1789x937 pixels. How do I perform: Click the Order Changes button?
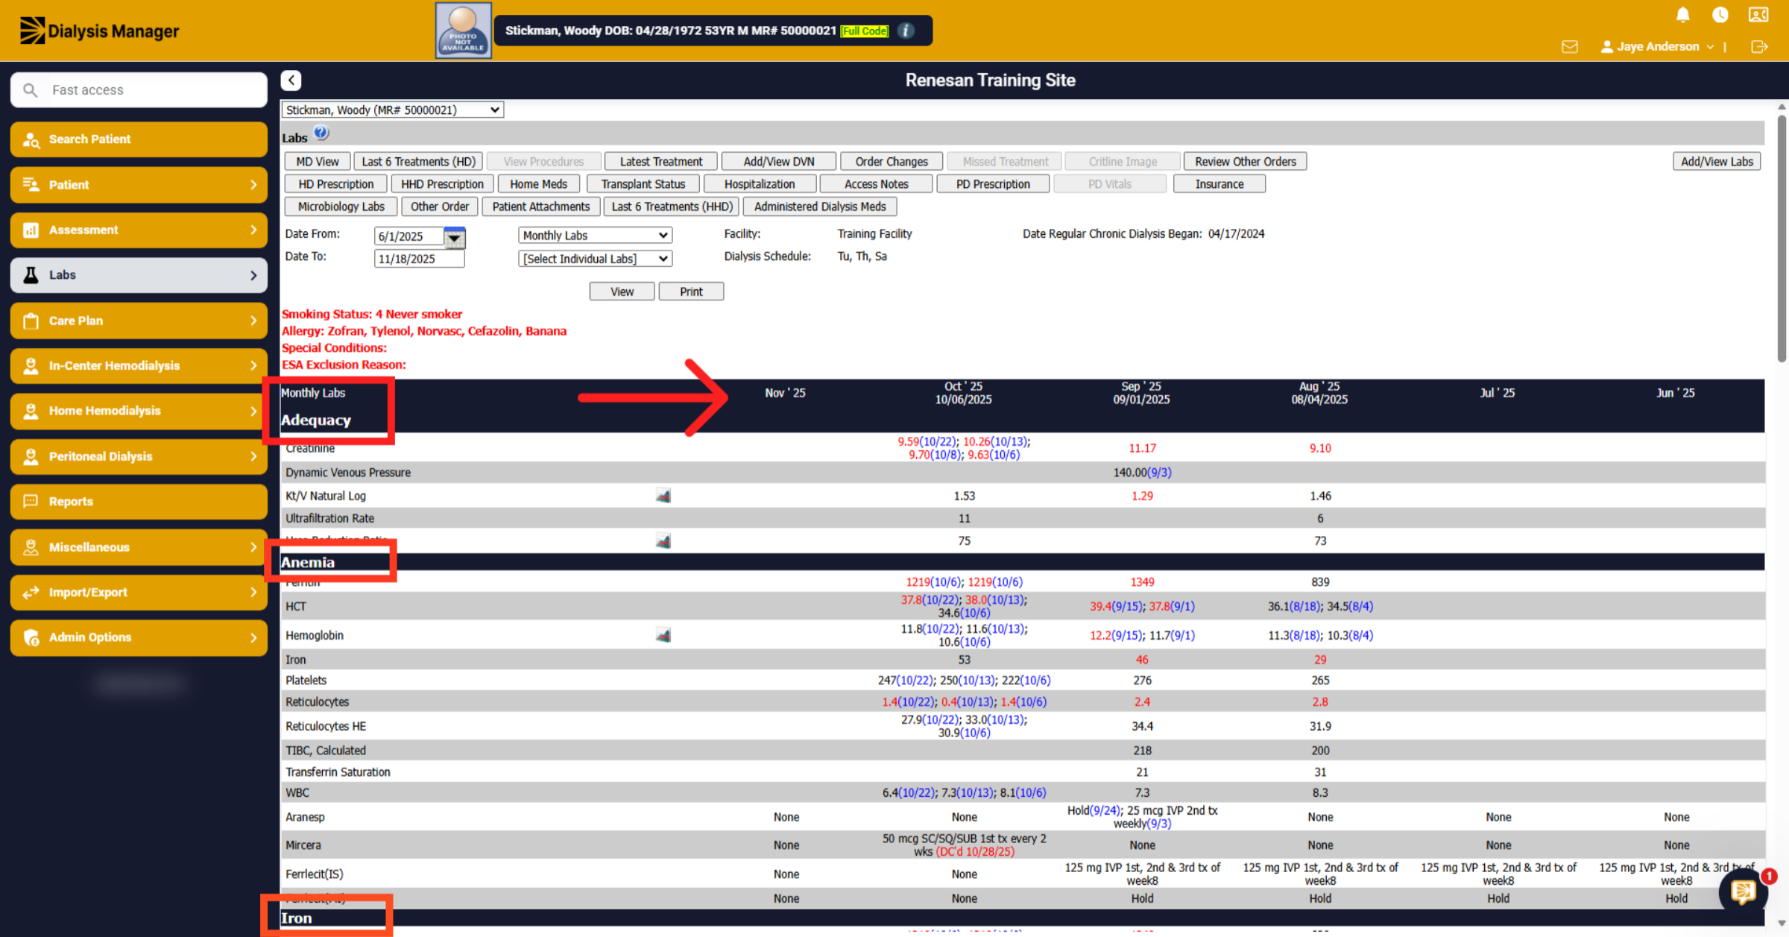tap(892, 162)
